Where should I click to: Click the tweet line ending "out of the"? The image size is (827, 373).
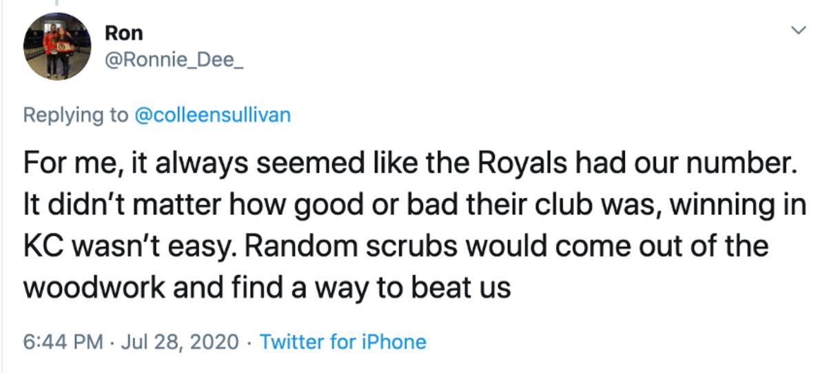(x=396, y=247)
